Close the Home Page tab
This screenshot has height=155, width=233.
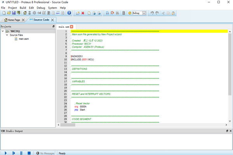(23, 20)
